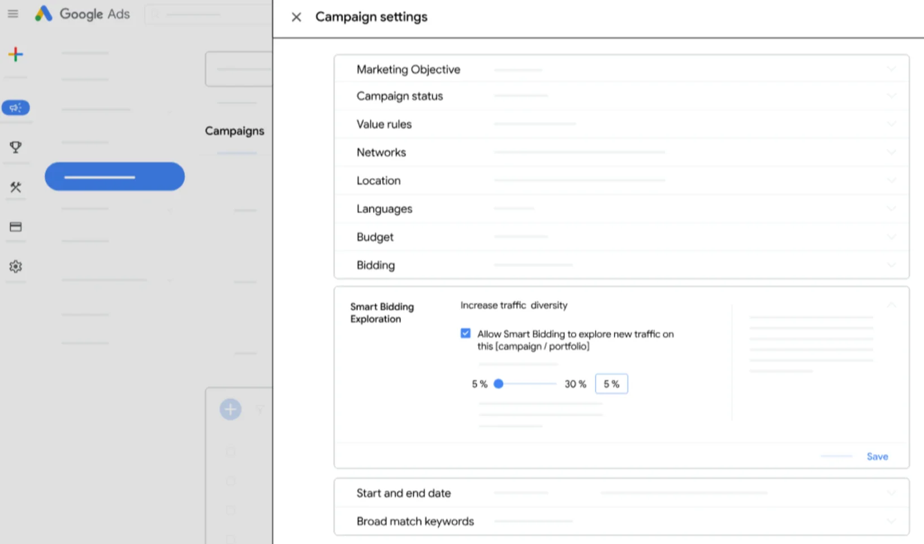Click the exploration percentage slider handle
Screen dimensions: 924x544
tap(498, 384)
